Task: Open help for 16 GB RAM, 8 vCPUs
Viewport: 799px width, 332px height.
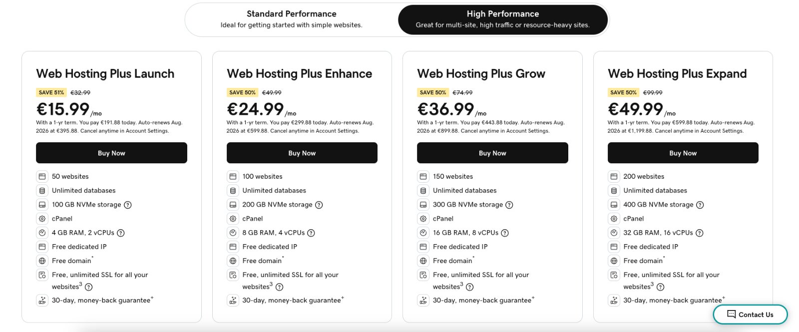Action: click(x=505, y=233)
